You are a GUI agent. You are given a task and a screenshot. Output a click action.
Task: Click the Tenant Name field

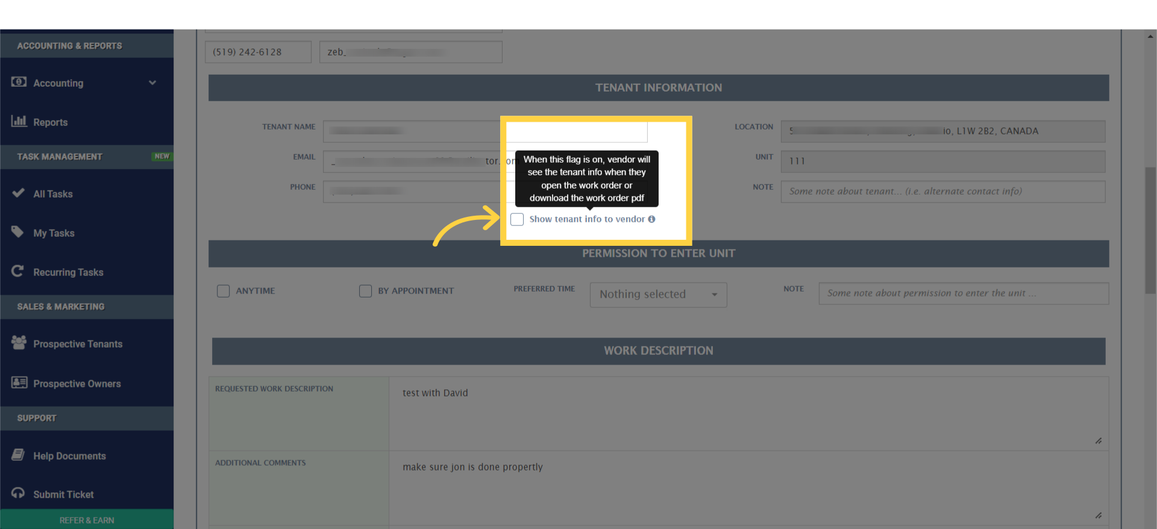[x=485, y=131]
